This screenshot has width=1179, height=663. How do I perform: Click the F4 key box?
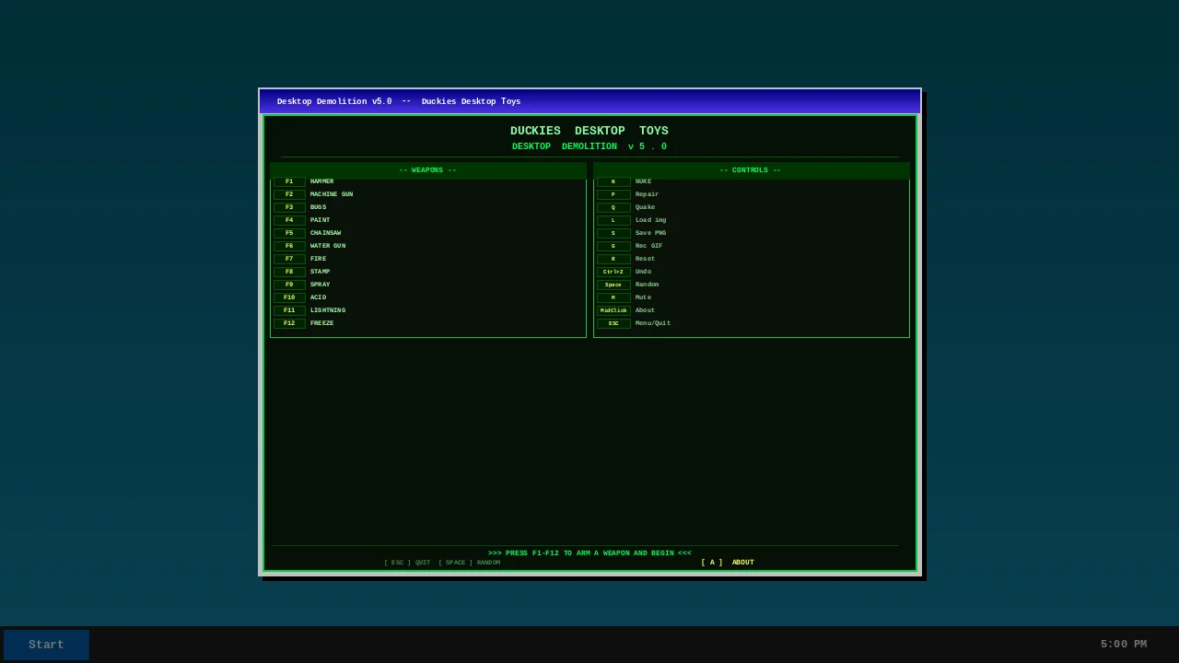(x=289, y=220)
